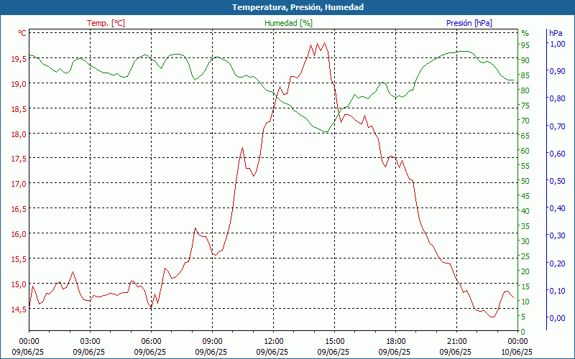This screenshot has height=359, width=575.
Task: Click the blue 'hPa' axis unit label
Action: click(556, 33)
